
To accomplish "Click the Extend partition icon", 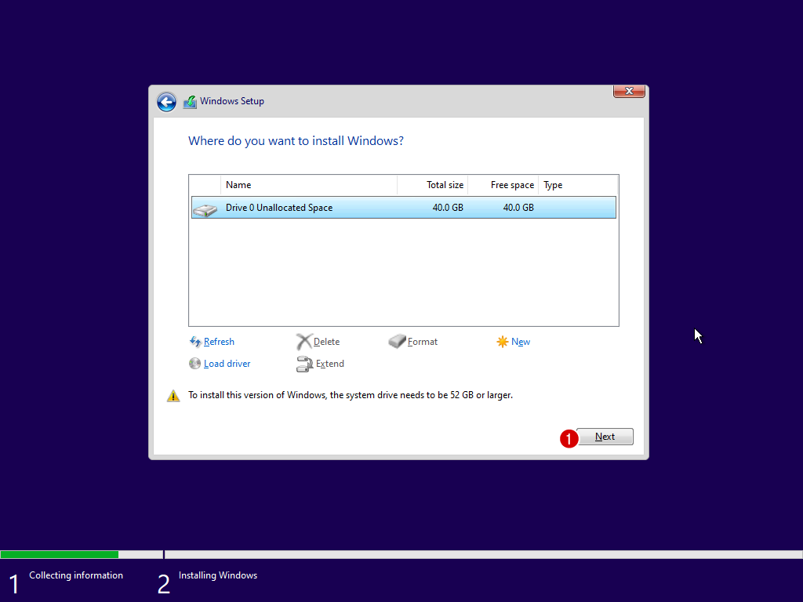I will 304,364.
